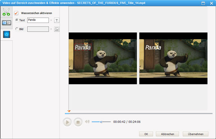Open the film strip effects tab
Viewport: 216px width, 139px height.
tap(6, 23)
